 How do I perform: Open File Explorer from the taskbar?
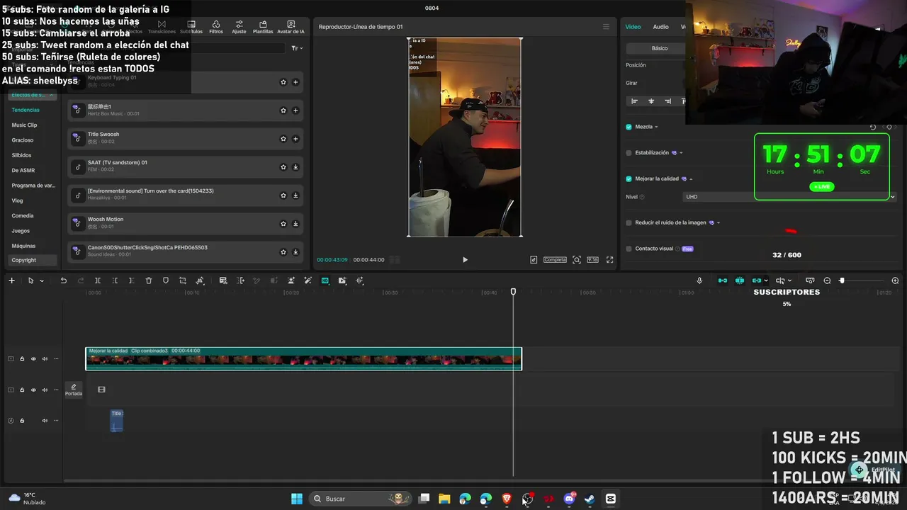[x=444, y=499]
